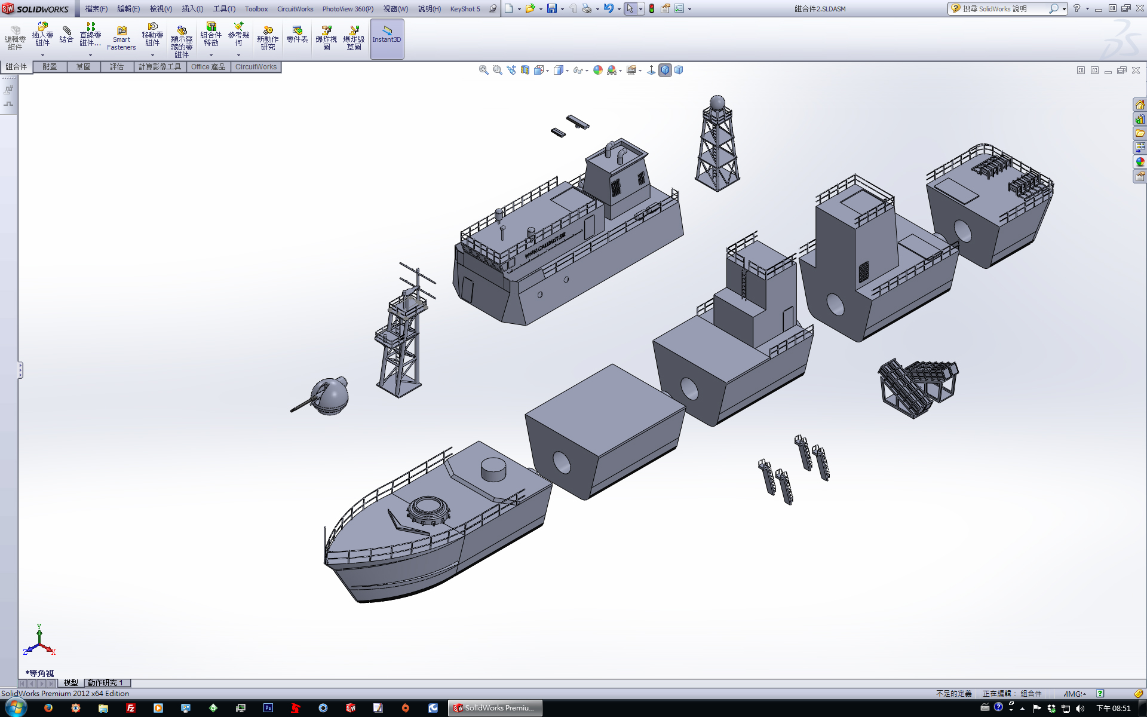Image resolution: width=1147 pixels, height=717 pixels.
Task: Expand the 插入零組件 dropdown arrow
Action: click(42, 55)
